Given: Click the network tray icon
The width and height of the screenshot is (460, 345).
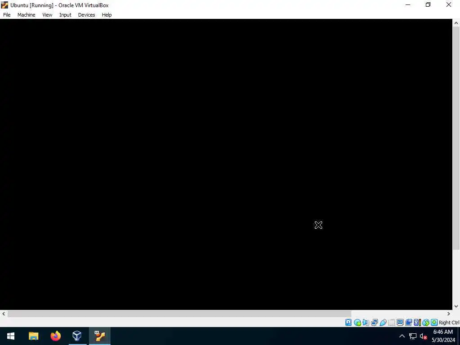Looking at the screenshot, I should [413, 336].
